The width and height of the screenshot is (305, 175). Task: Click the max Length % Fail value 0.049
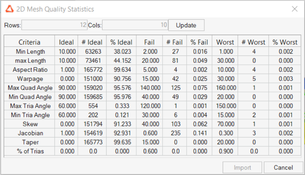click(x=200, y=61)
